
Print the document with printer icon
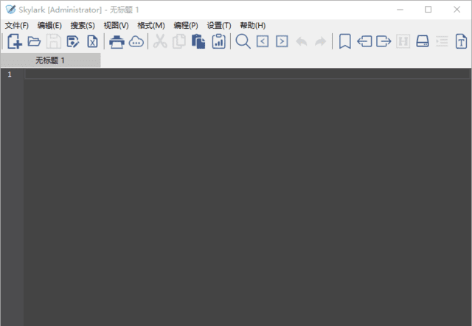pos(117,41)
